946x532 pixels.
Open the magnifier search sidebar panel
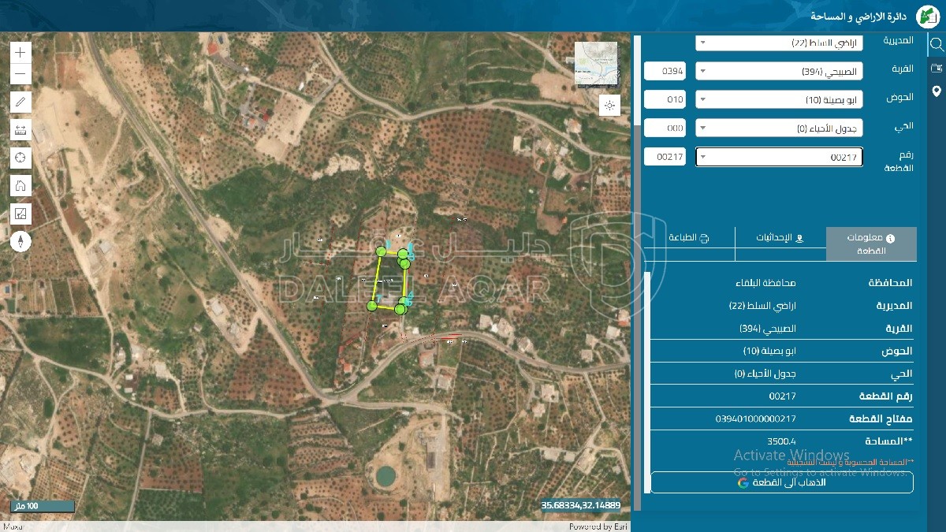pos(937,45)
